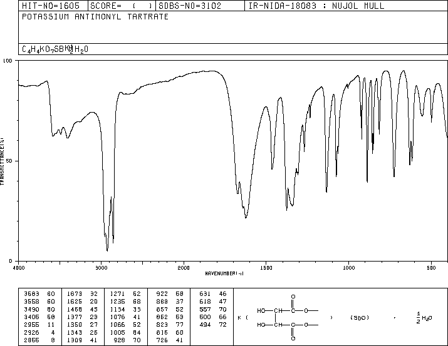Select the SCORE= field in header
The height and width of the screenshot is (346, 448).
pyautogui.click(x=121, y=6)
